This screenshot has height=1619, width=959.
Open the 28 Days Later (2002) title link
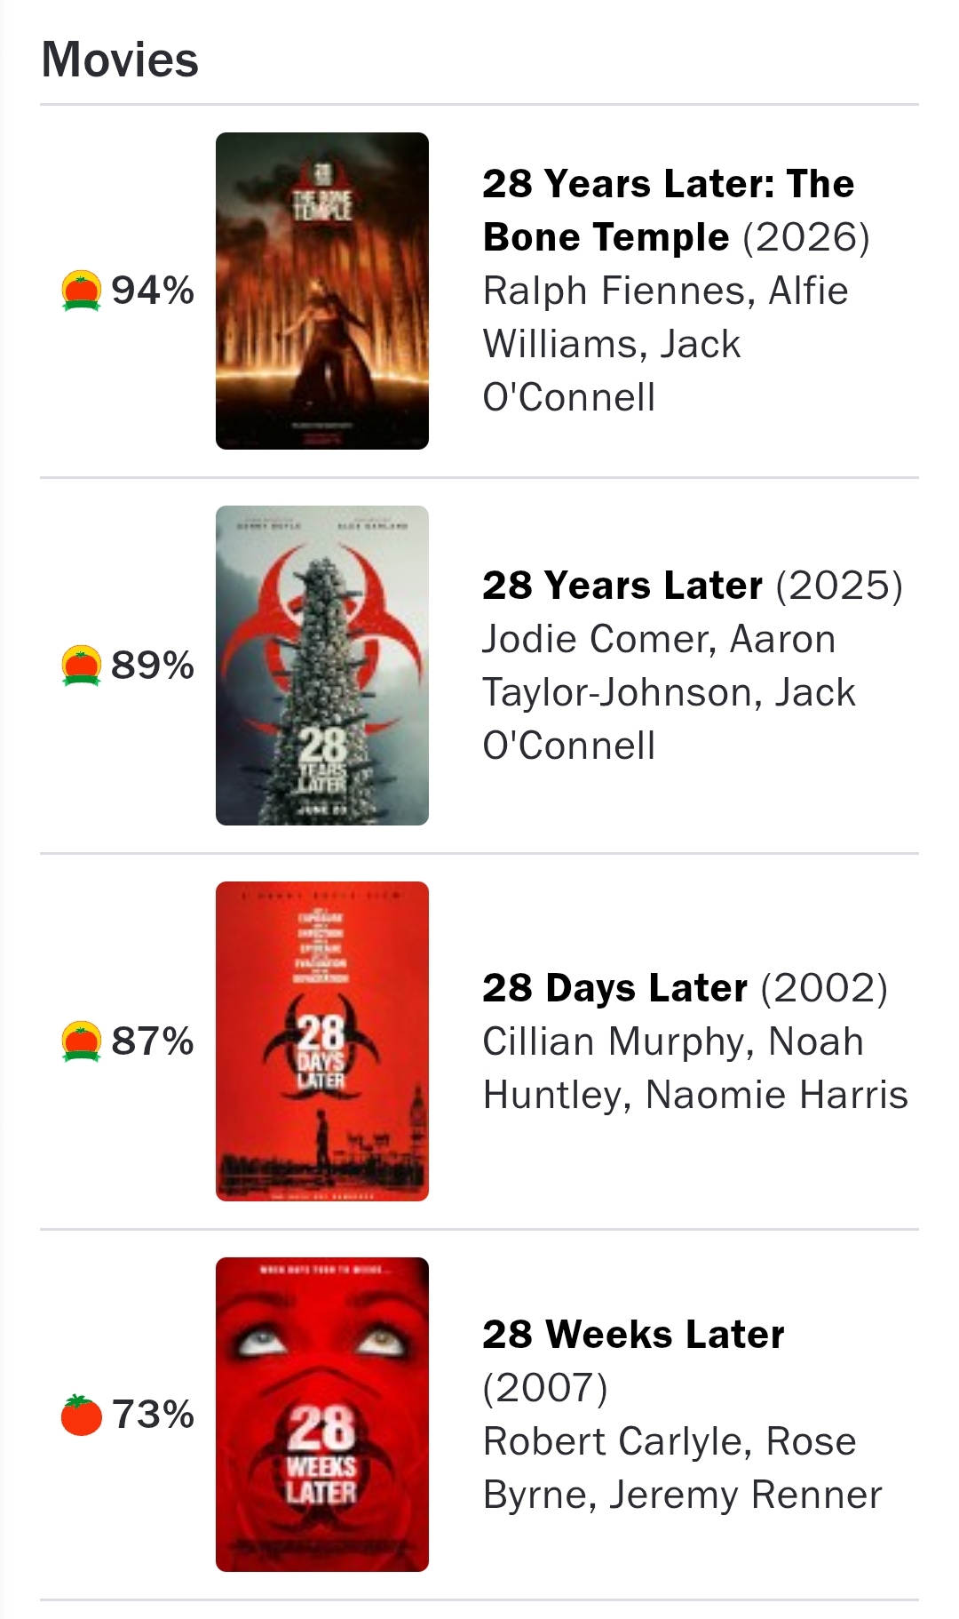685,988
